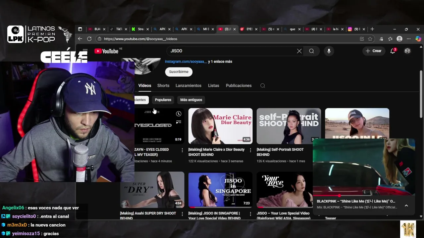
Task: Open options for EYES CLOSED teaser video
Action: click(x=182, y=150)
